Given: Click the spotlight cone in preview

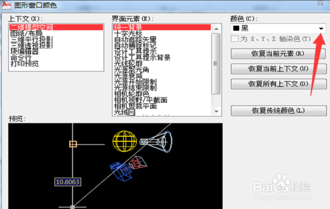Looking at the screenshot, I should pyautogui.click(x=156, y=142).
